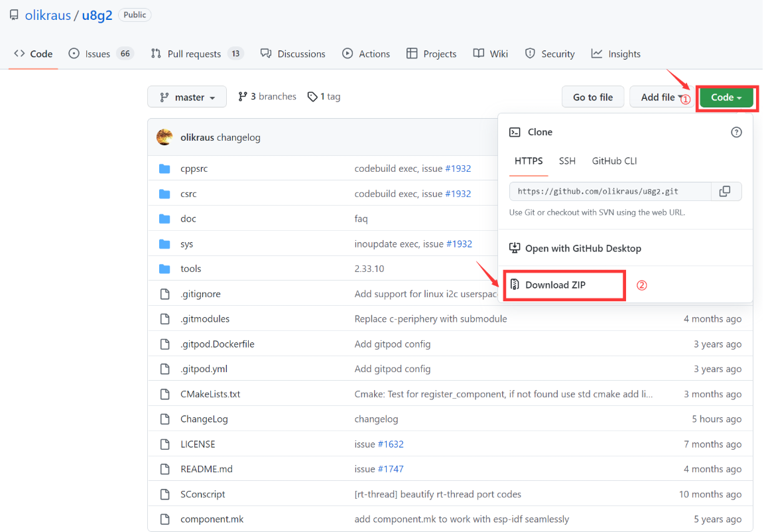Image resolution: width=766 pixels, height=532 pixels.
Task: Click the .gitpod.Dockerfile file icon
Action: pyautogui.click(x=164, y=344)
